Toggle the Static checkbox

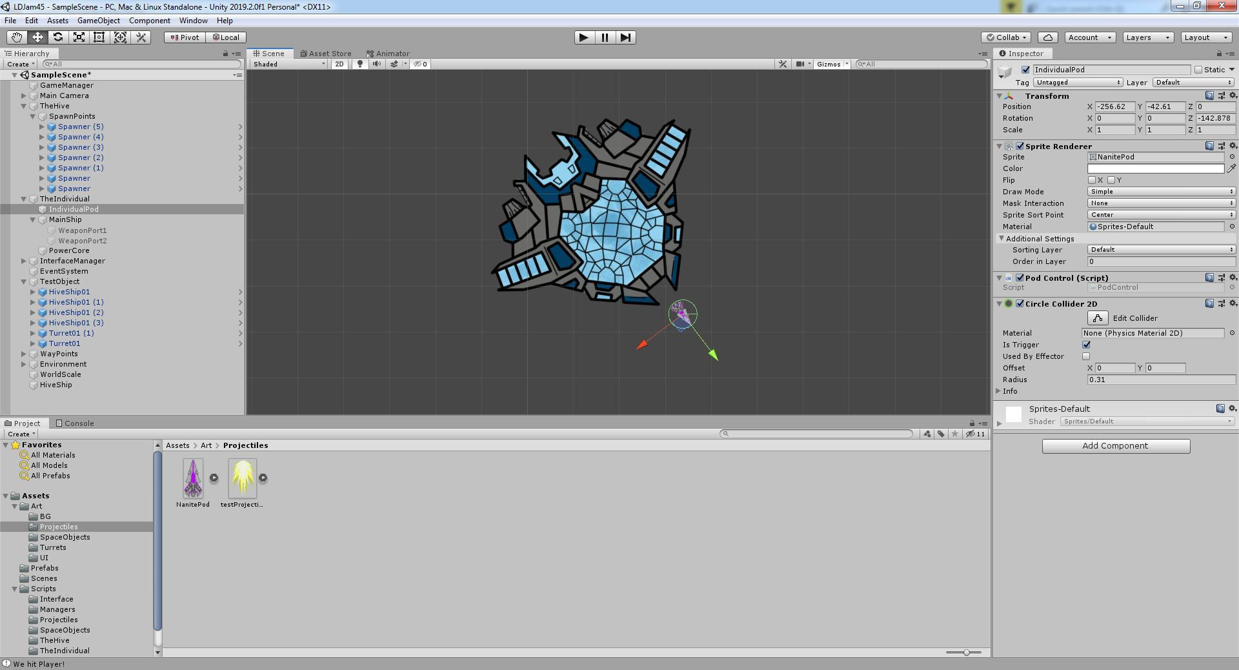1198,70
